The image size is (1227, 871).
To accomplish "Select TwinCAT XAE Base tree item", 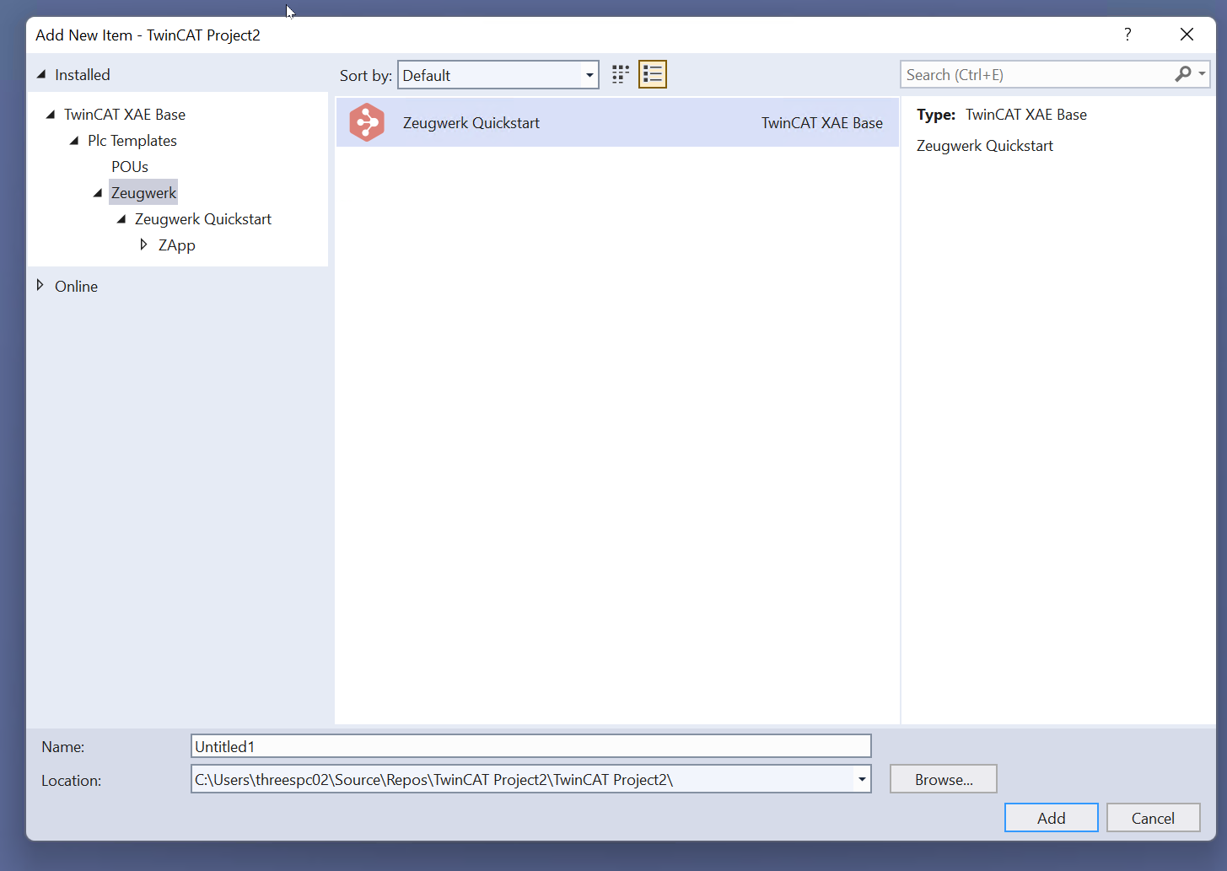I will click(x=125, y=114).
